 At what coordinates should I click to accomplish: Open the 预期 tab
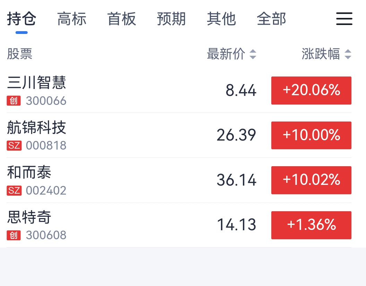pos(171,19)
